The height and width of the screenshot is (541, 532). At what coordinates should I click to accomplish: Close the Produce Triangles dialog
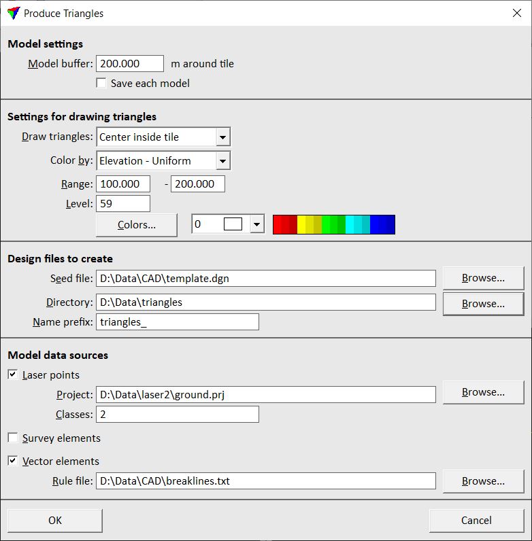(516, 13)
